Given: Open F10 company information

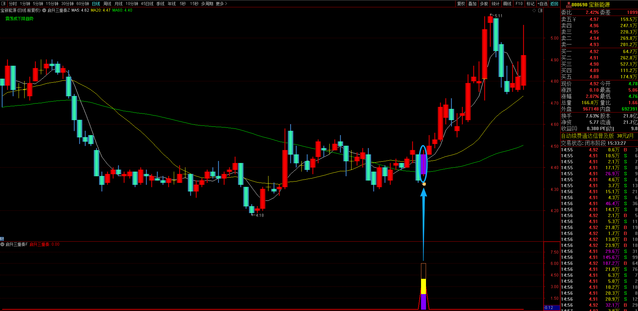Looking at the screenshot, I should pos(519,4).
